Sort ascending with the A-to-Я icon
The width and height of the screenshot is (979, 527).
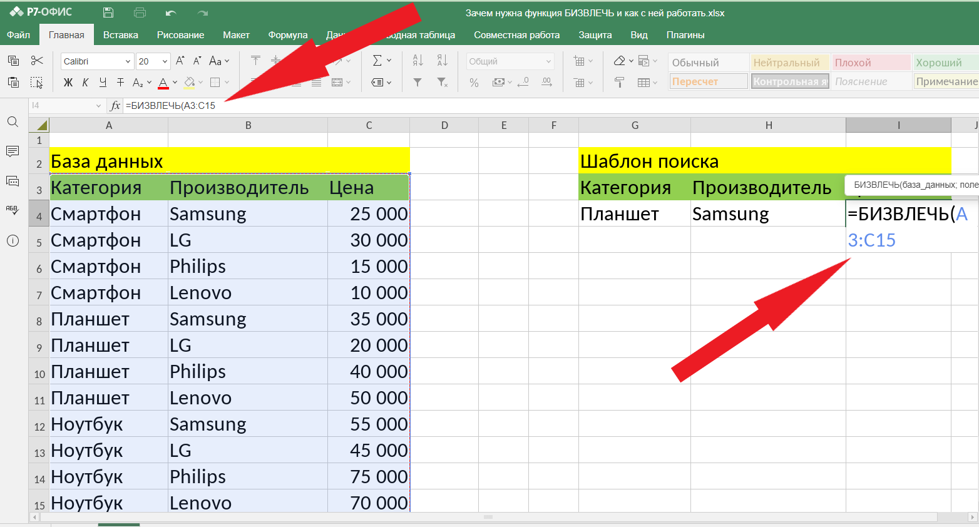point(418,61)
